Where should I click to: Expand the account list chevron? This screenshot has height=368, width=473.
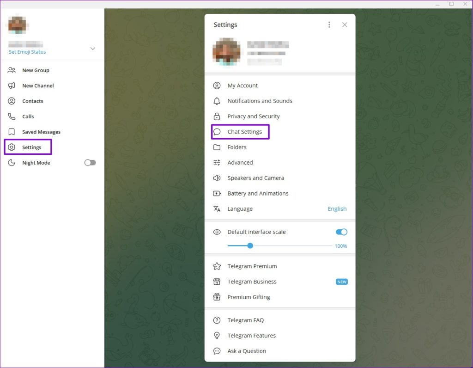click(x=92, y=48)
